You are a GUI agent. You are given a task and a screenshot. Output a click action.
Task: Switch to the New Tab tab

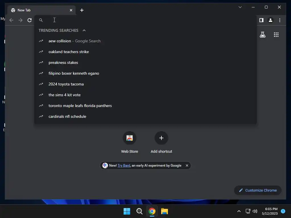coord(41,10)
